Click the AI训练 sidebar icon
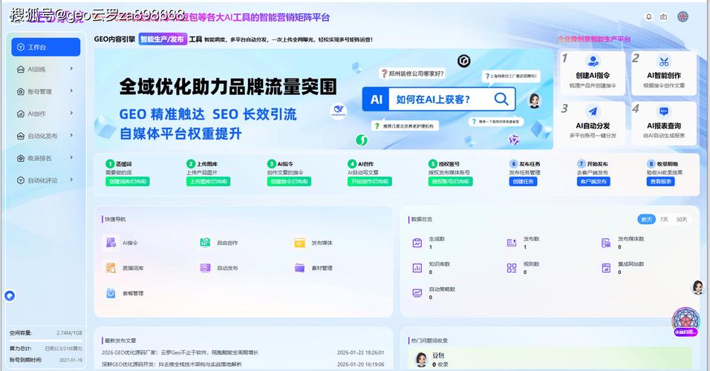 pos(20,69)
